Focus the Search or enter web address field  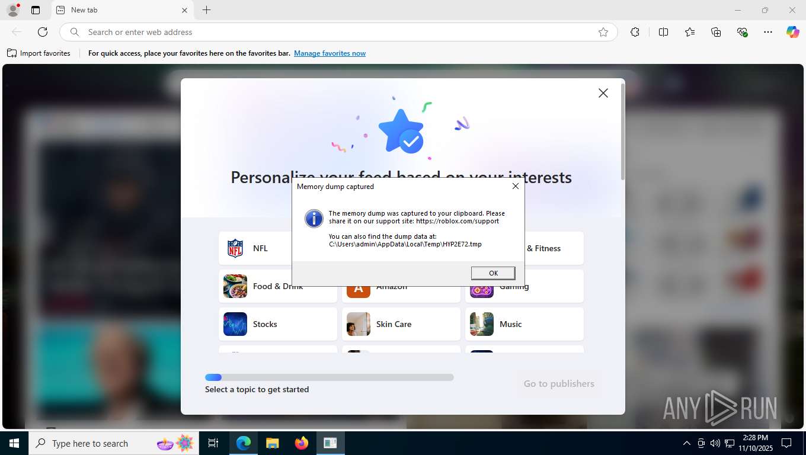click(x=338, y=32)
